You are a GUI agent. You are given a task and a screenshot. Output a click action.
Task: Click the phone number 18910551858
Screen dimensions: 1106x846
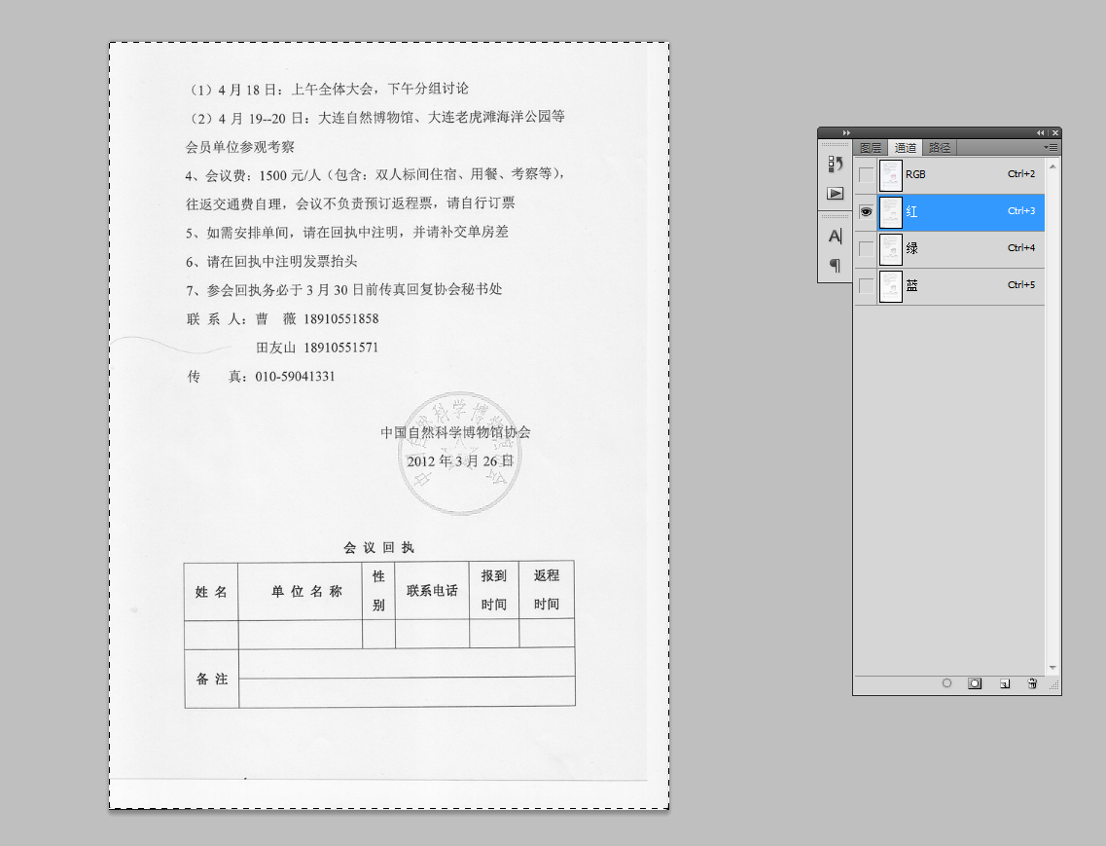341,319
